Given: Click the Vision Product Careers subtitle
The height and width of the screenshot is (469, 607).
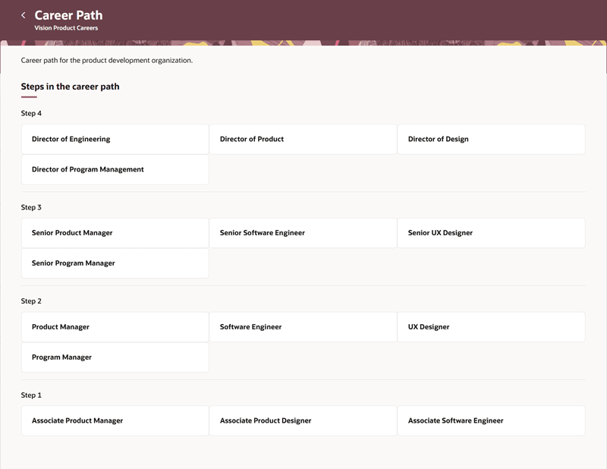Looking at the screenshot, I should tap(66, 27).
